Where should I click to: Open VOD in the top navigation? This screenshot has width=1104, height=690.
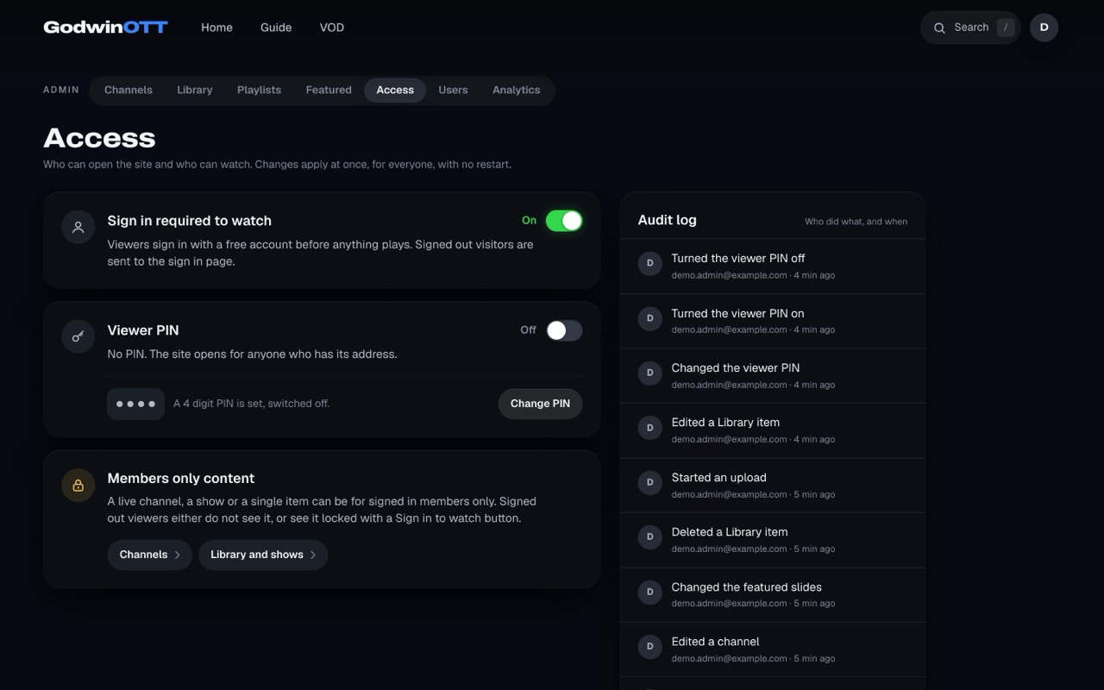point(332,28)
